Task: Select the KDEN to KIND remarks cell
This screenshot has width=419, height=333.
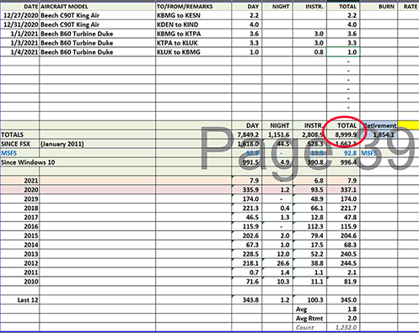Action: 194,24
